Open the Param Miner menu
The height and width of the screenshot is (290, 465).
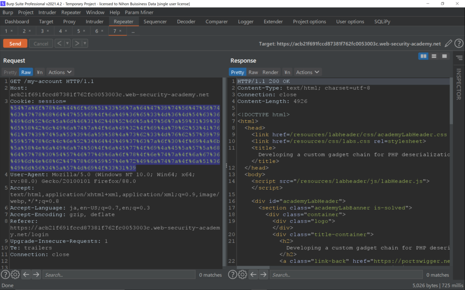(x=139, y=12)
